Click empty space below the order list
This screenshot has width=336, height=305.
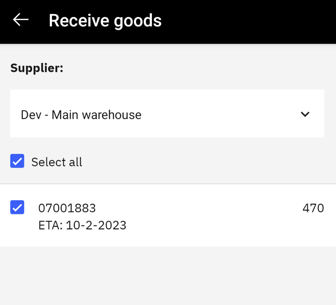(168, 276)
